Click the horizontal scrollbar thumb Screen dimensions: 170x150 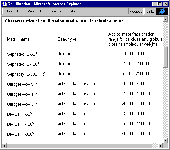[79, 146]
